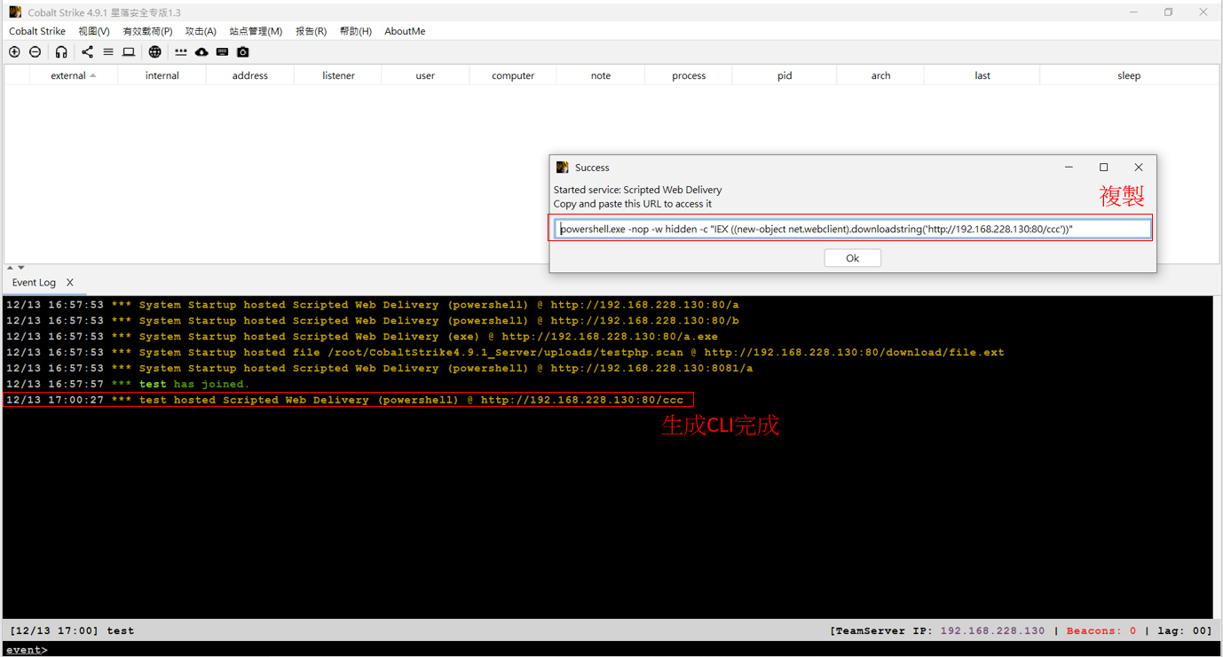Click log line for port 8081/a delivery
The image size is (1223, 657).
click(x=379, y=369)
